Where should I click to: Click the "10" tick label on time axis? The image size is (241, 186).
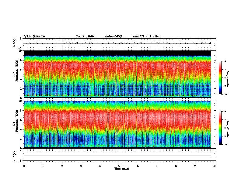pos(214,166)
